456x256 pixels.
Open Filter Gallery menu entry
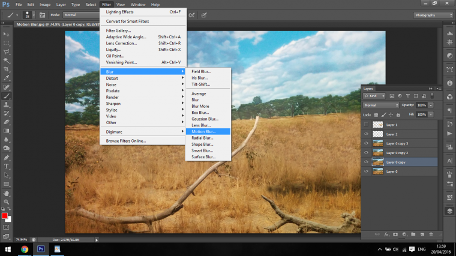point(143,31)
